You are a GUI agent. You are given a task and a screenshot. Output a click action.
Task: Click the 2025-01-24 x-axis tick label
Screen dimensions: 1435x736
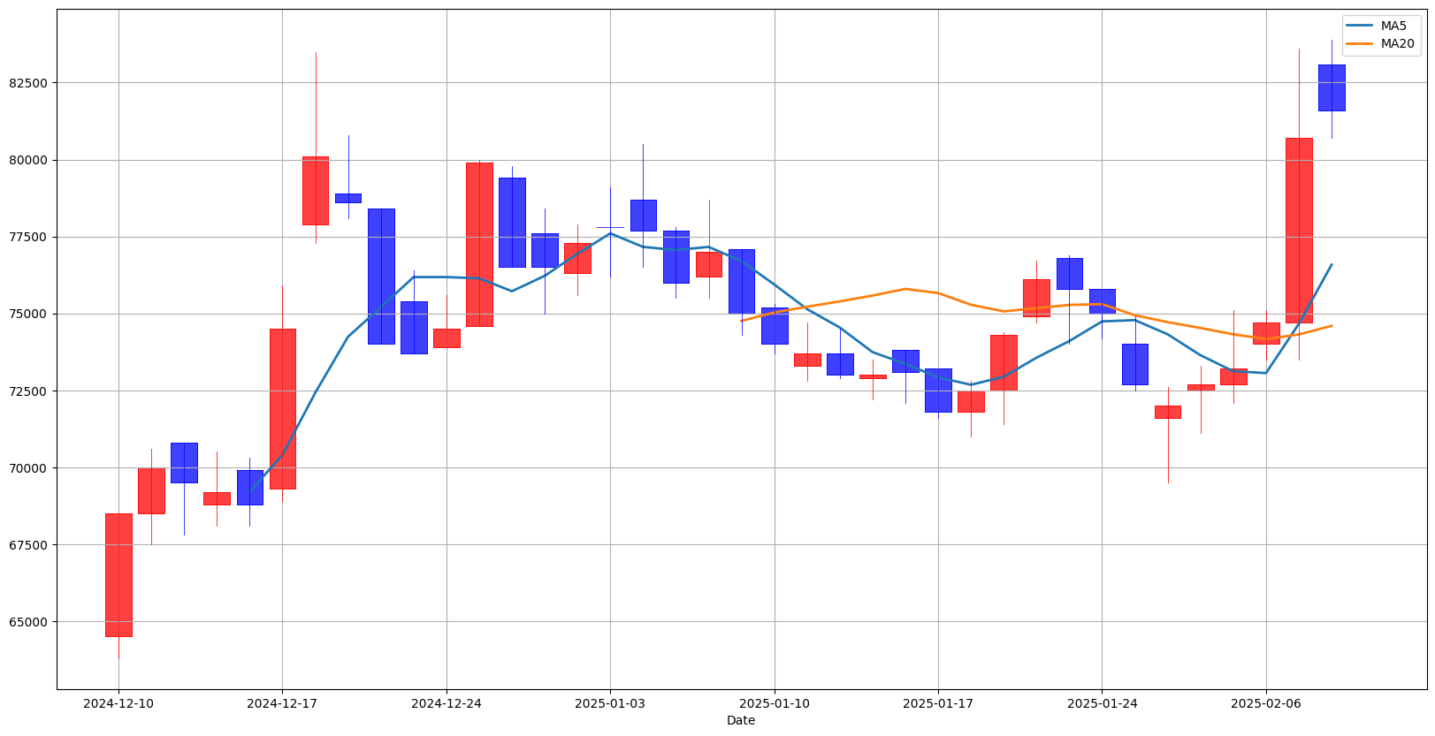point(1102,703)
